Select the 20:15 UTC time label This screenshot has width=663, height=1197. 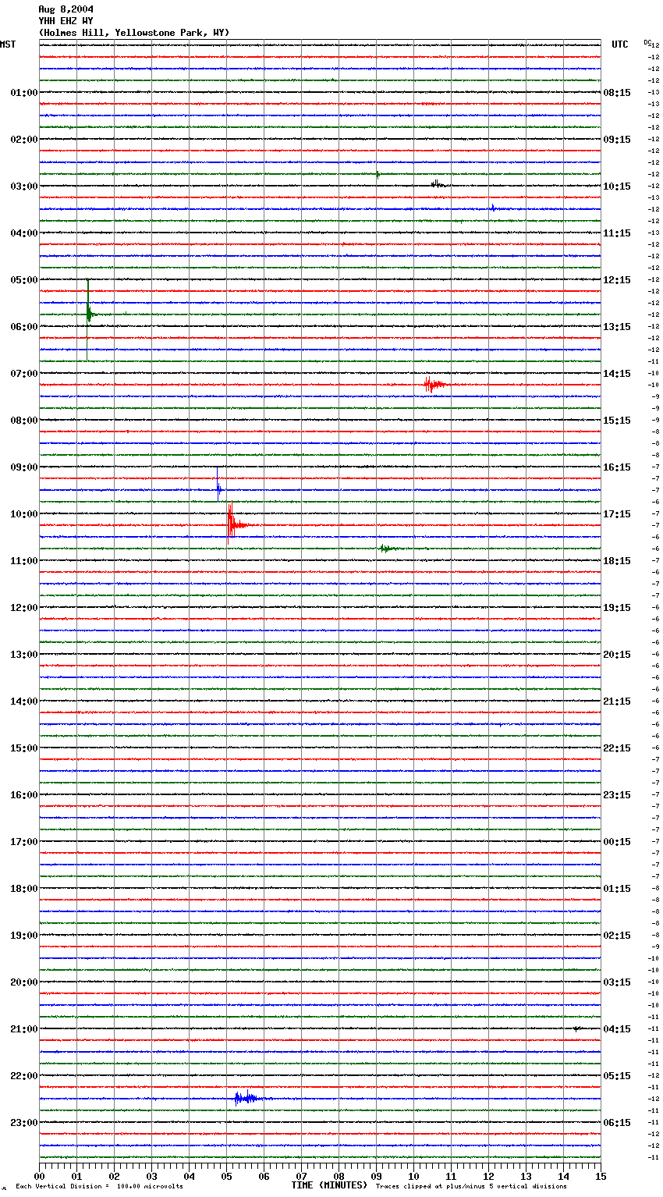(617, 655)
